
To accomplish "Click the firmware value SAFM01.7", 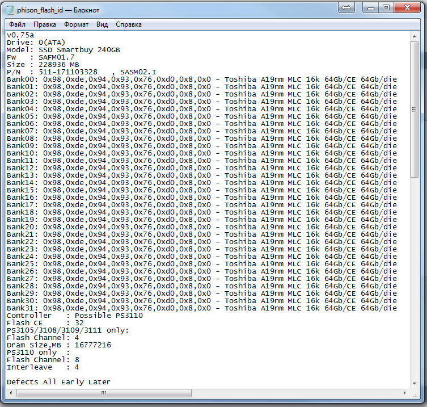I will coord(56,57).
